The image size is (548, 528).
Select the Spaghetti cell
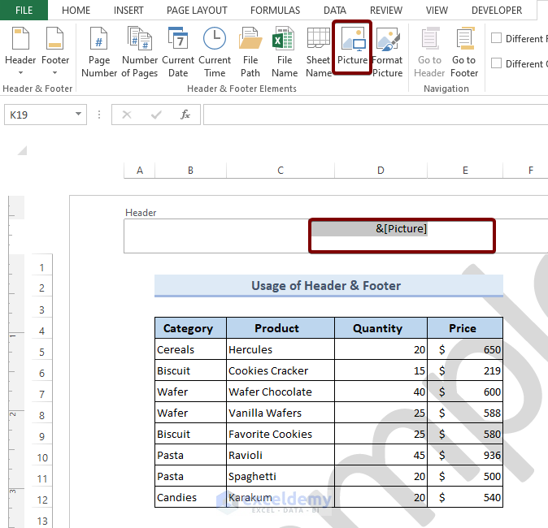(x=281, y=476)
